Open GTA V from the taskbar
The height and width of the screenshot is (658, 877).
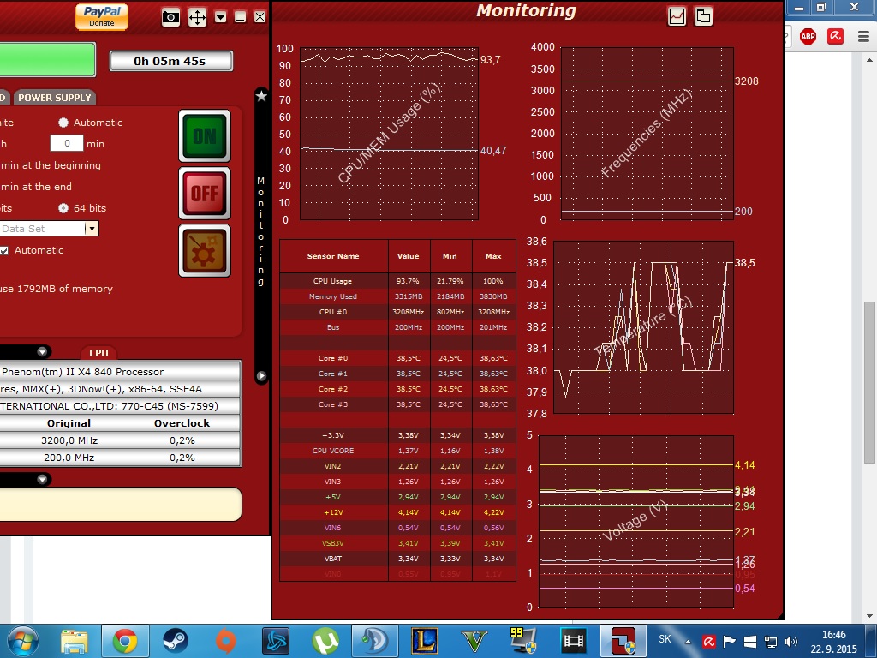click(x=474, y=641)
